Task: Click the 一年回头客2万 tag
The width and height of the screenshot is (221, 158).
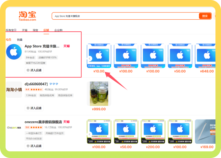Action: pyautogui.click(x=34, y=133)
